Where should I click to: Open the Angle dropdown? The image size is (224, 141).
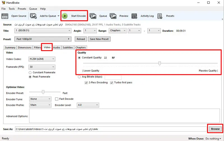click(x=90, y=31)
